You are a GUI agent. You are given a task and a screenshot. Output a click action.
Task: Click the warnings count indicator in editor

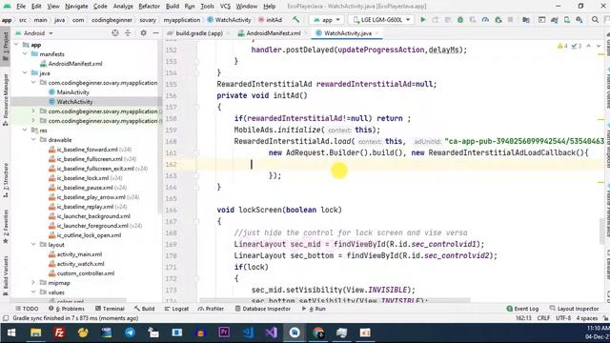coord(562,46)
